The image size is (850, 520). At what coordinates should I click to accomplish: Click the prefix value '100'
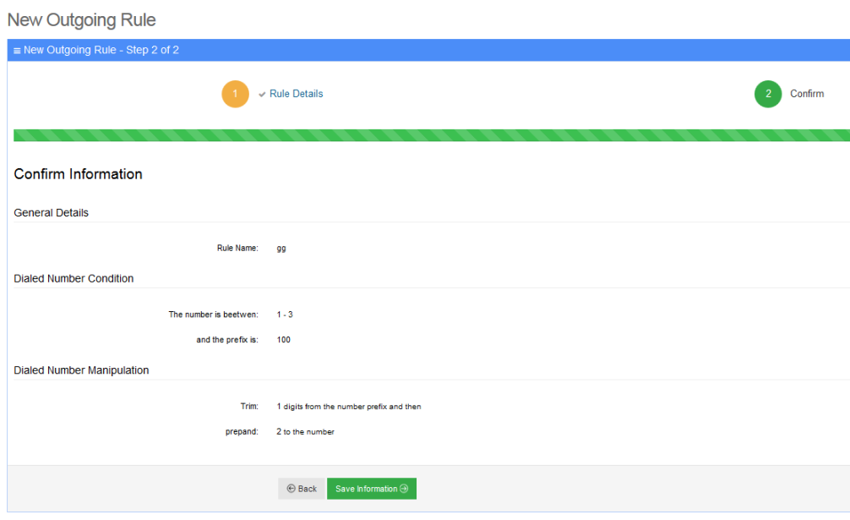click(x=284, y=340)
